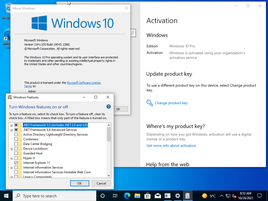Viewport: 268px width, 201px height.
Task: Launch Microsoft Edge from taskbar
Action: (x=127, y=196)
